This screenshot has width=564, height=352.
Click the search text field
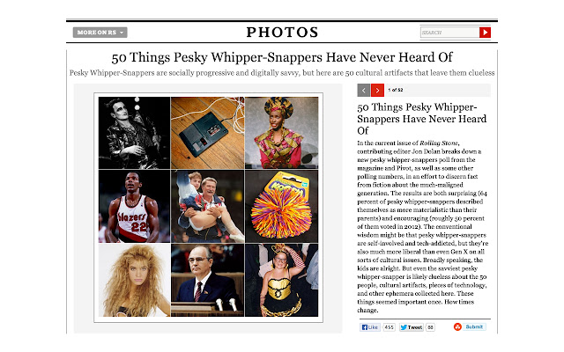point(449,33)
